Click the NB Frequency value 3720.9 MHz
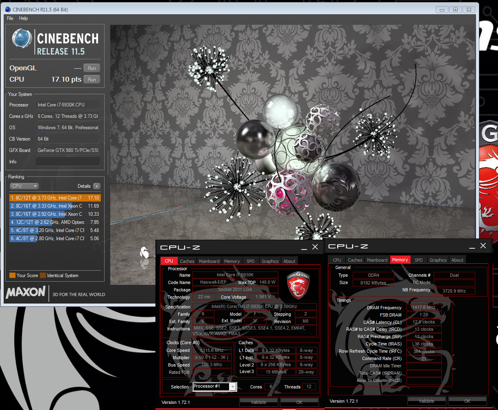 [454, 291]
